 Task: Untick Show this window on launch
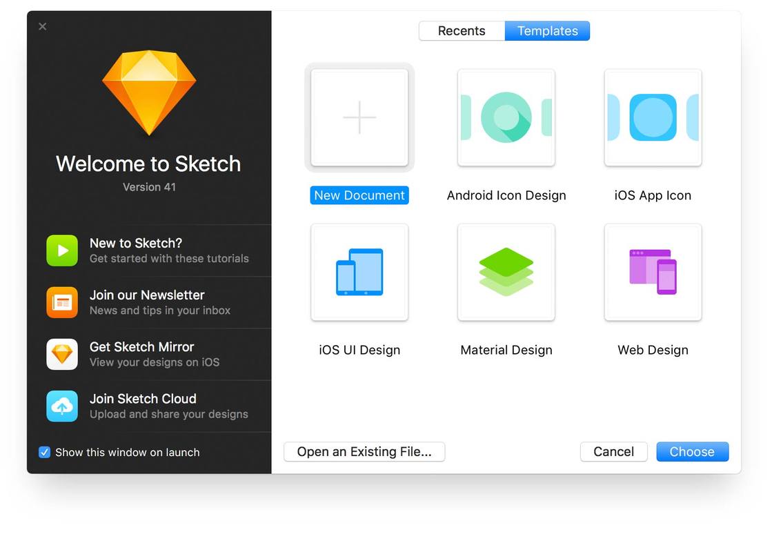click(x=44, y=452)
